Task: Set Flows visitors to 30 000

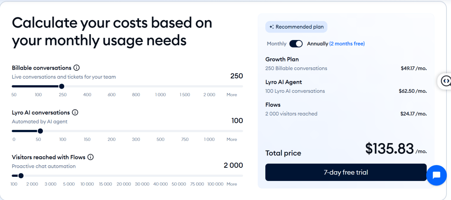Action: pos(142,184)
